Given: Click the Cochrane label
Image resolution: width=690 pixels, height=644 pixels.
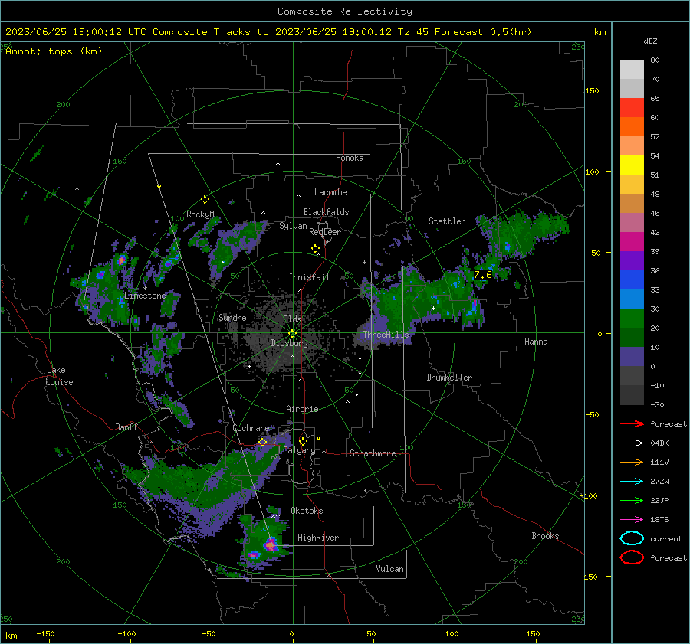Looking at the screenshot, I should pyautogui.click(x=251, y=428).
